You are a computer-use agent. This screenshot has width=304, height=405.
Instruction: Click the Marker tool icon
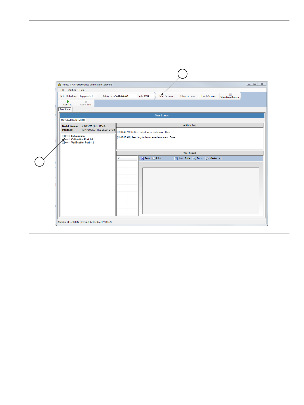pos(208,158)
